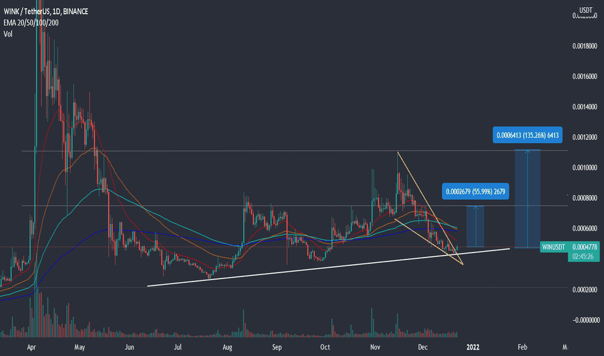Click the WINK / TetherUS symbol title

(46, 12)
